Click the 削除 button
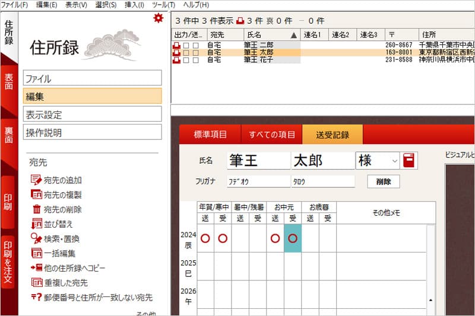The height and width of the screenshot is (316, 475). pyautogui.click(x=384, y=181)
